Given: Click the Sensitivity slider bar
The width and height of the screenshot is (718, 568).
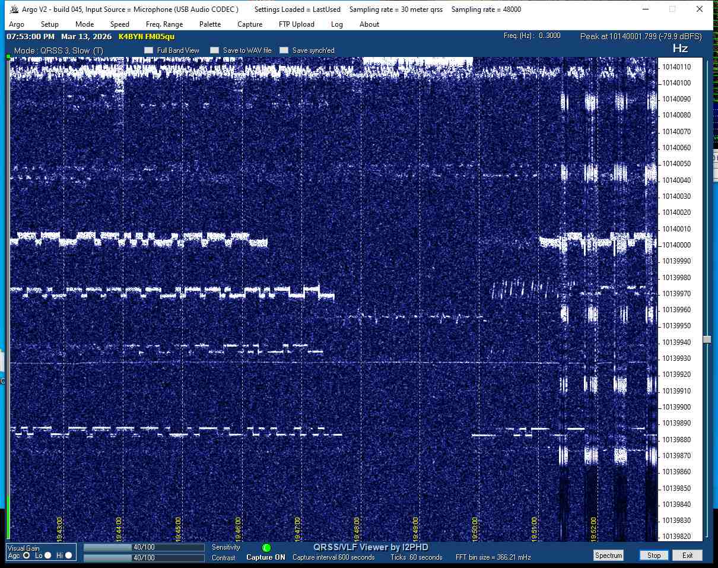Looking at the screenshot, I should 144,547.
